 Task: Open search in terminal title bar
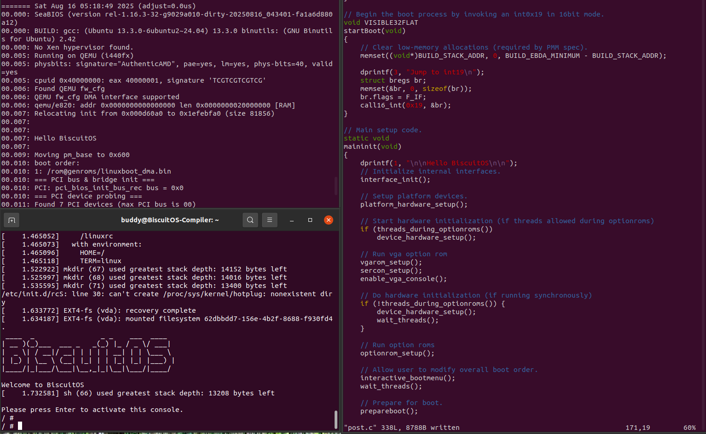click(x=250, y=220)
